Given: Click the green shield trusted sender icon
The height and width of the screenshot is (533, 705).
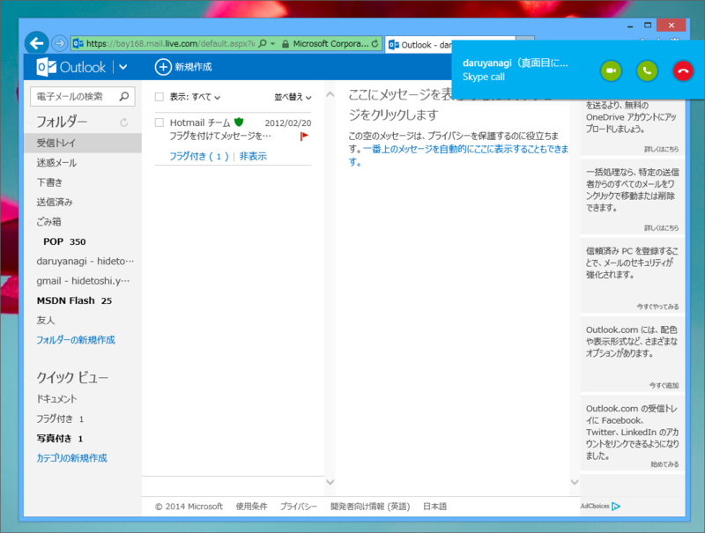Looking at the screenshot, I should click(239, 122).
